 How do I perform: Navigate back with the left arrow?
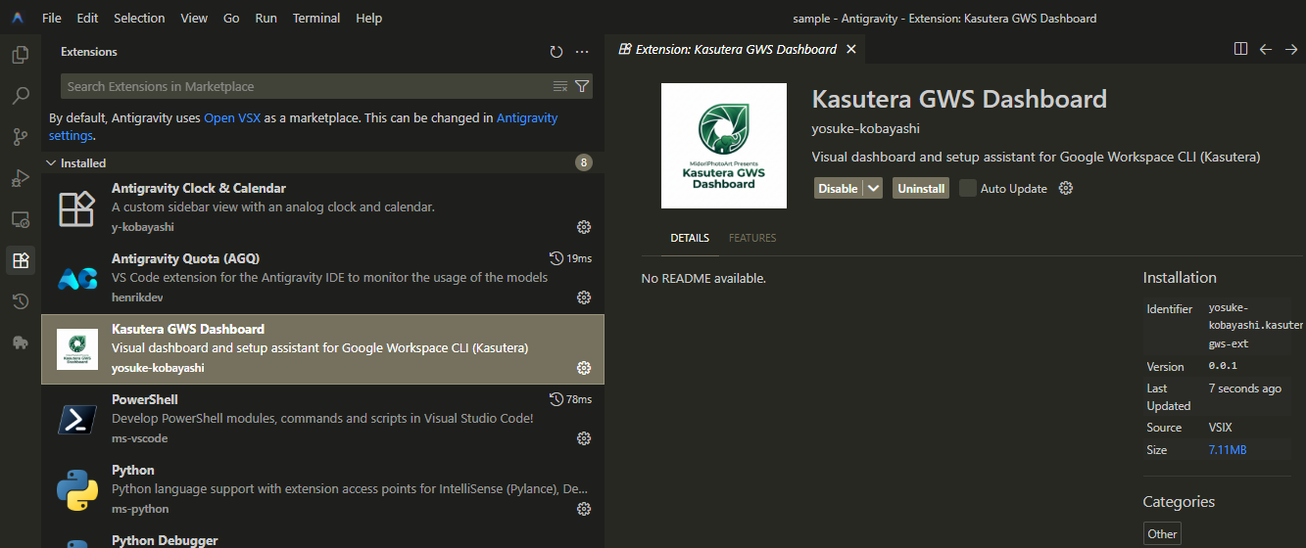pyautogui.click(x=1266, y=49)
